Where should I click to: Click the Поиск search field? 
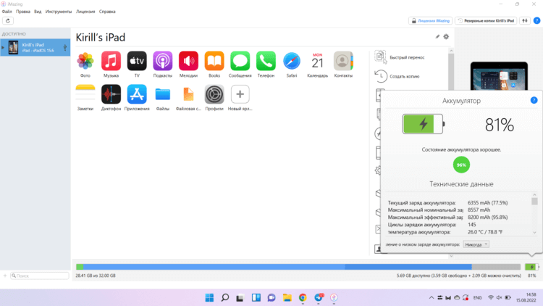[40, 276]
